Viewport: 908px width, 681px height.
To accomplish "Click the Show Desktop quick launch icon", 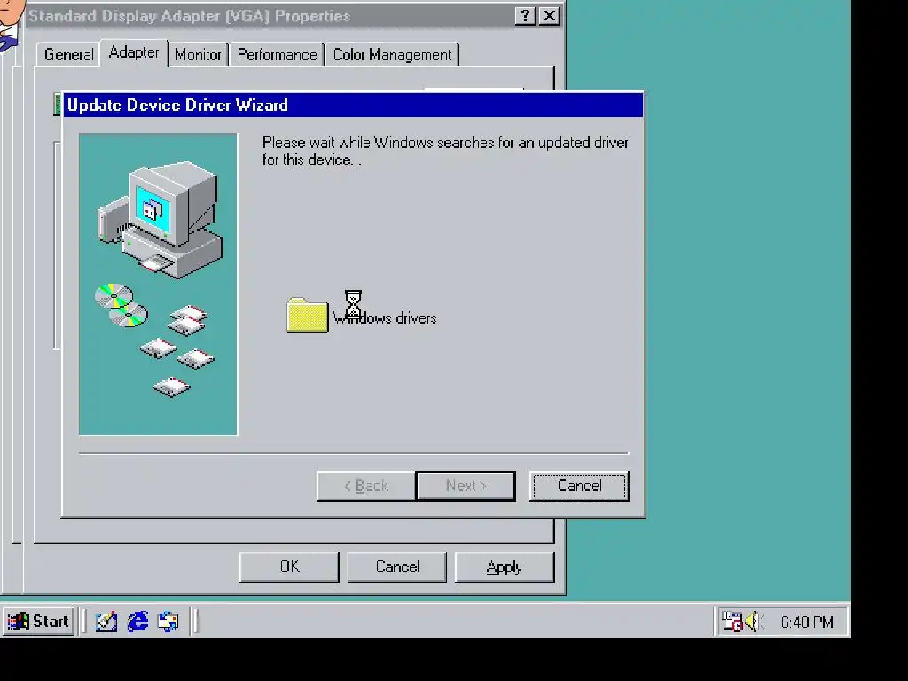I will point(106,622).
